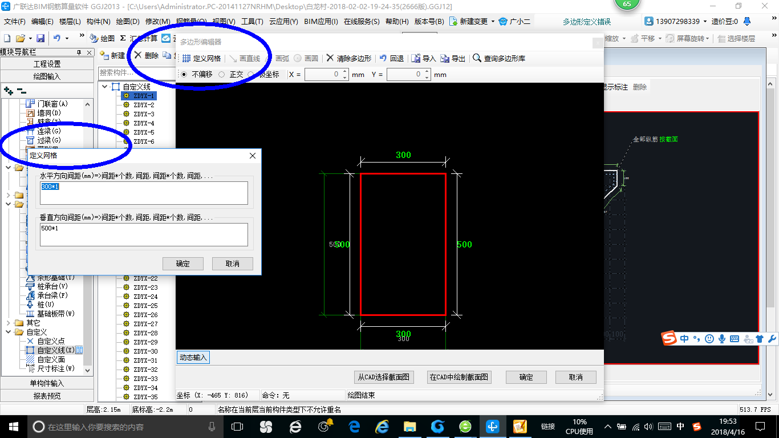Select the 画圆 draw circle tool
Screen dimensions: 779x438
click(306, 58)
